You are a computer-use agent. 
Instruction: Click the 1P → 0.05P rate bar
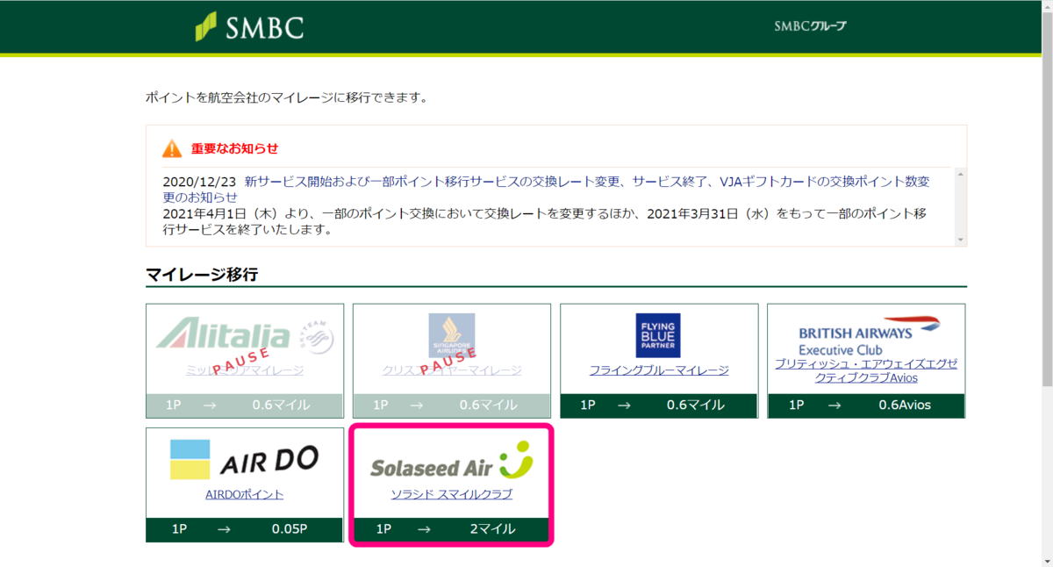coord(245,529)
